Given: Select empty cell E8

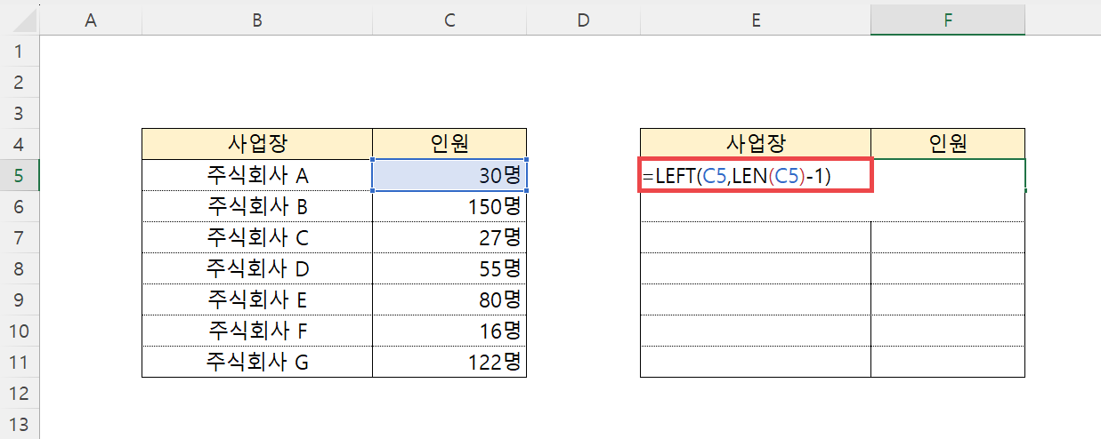Looking at the screenshot, I should pos(756,268).
